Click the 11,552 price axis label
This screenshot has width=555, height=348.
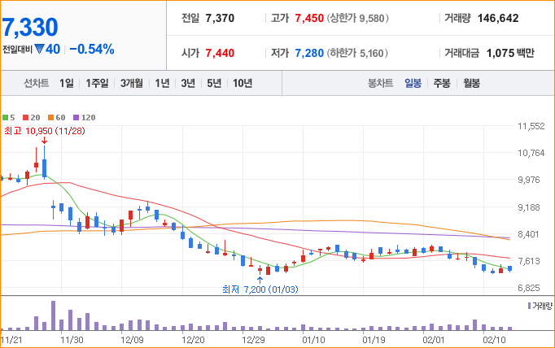[x=531, y=126]
